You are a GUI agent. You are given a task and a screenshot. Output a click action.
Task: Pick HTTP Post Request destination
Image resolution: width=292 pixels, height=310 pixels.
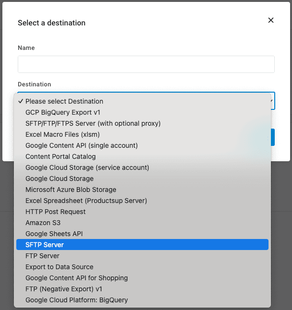tap(56, 212)
